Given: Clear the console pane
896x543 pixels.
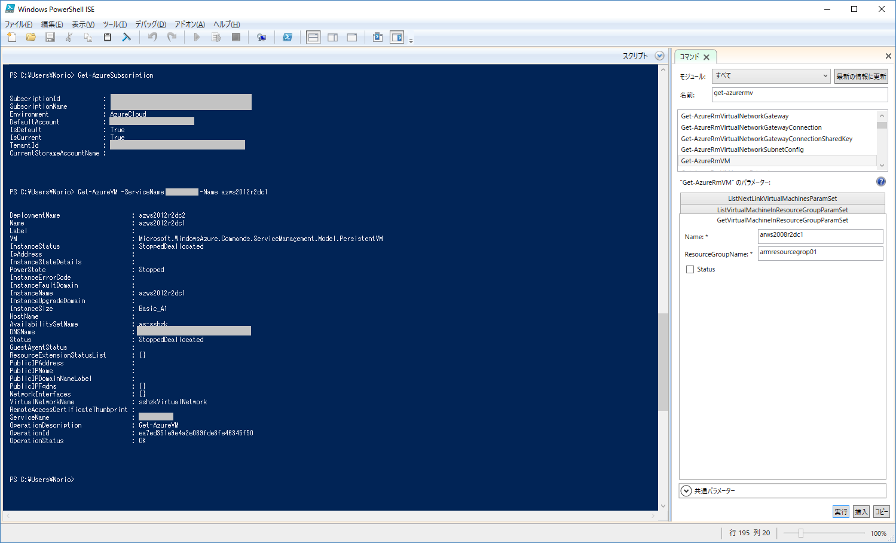Looking at the screenshot, I should click(127, 37).
